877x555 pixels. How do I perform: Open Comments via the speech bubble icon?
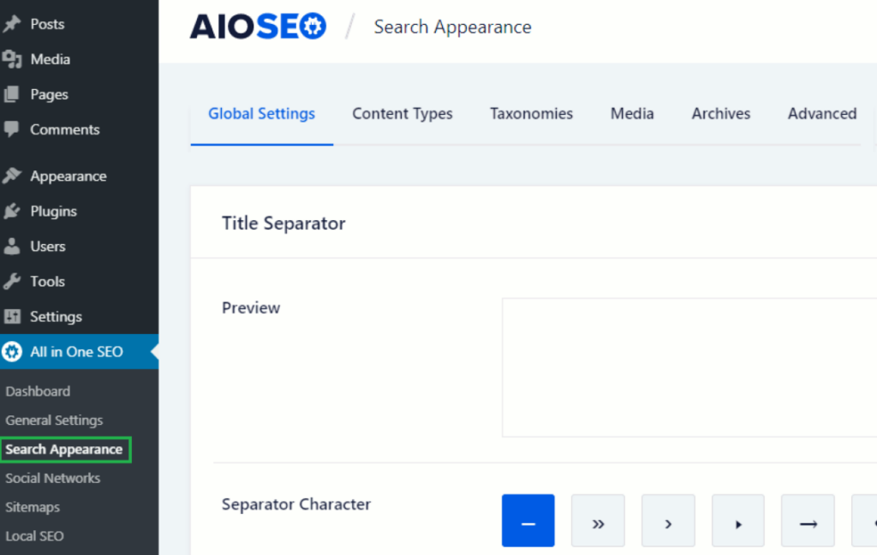pyautogui.click(x=12, y=129)
